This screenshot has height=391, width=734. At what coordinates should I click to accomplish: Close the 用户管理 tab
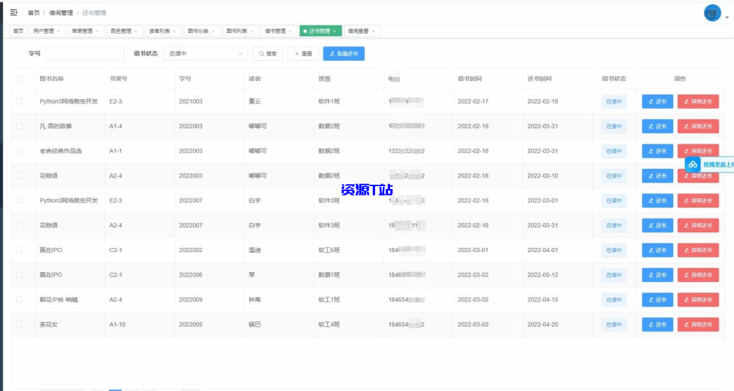pyautogui.click(x=59, y=32)
